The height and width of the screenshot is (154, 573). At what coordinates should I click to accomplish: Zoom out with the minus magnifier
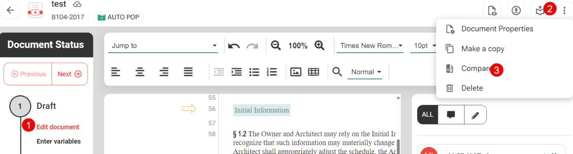276,46
